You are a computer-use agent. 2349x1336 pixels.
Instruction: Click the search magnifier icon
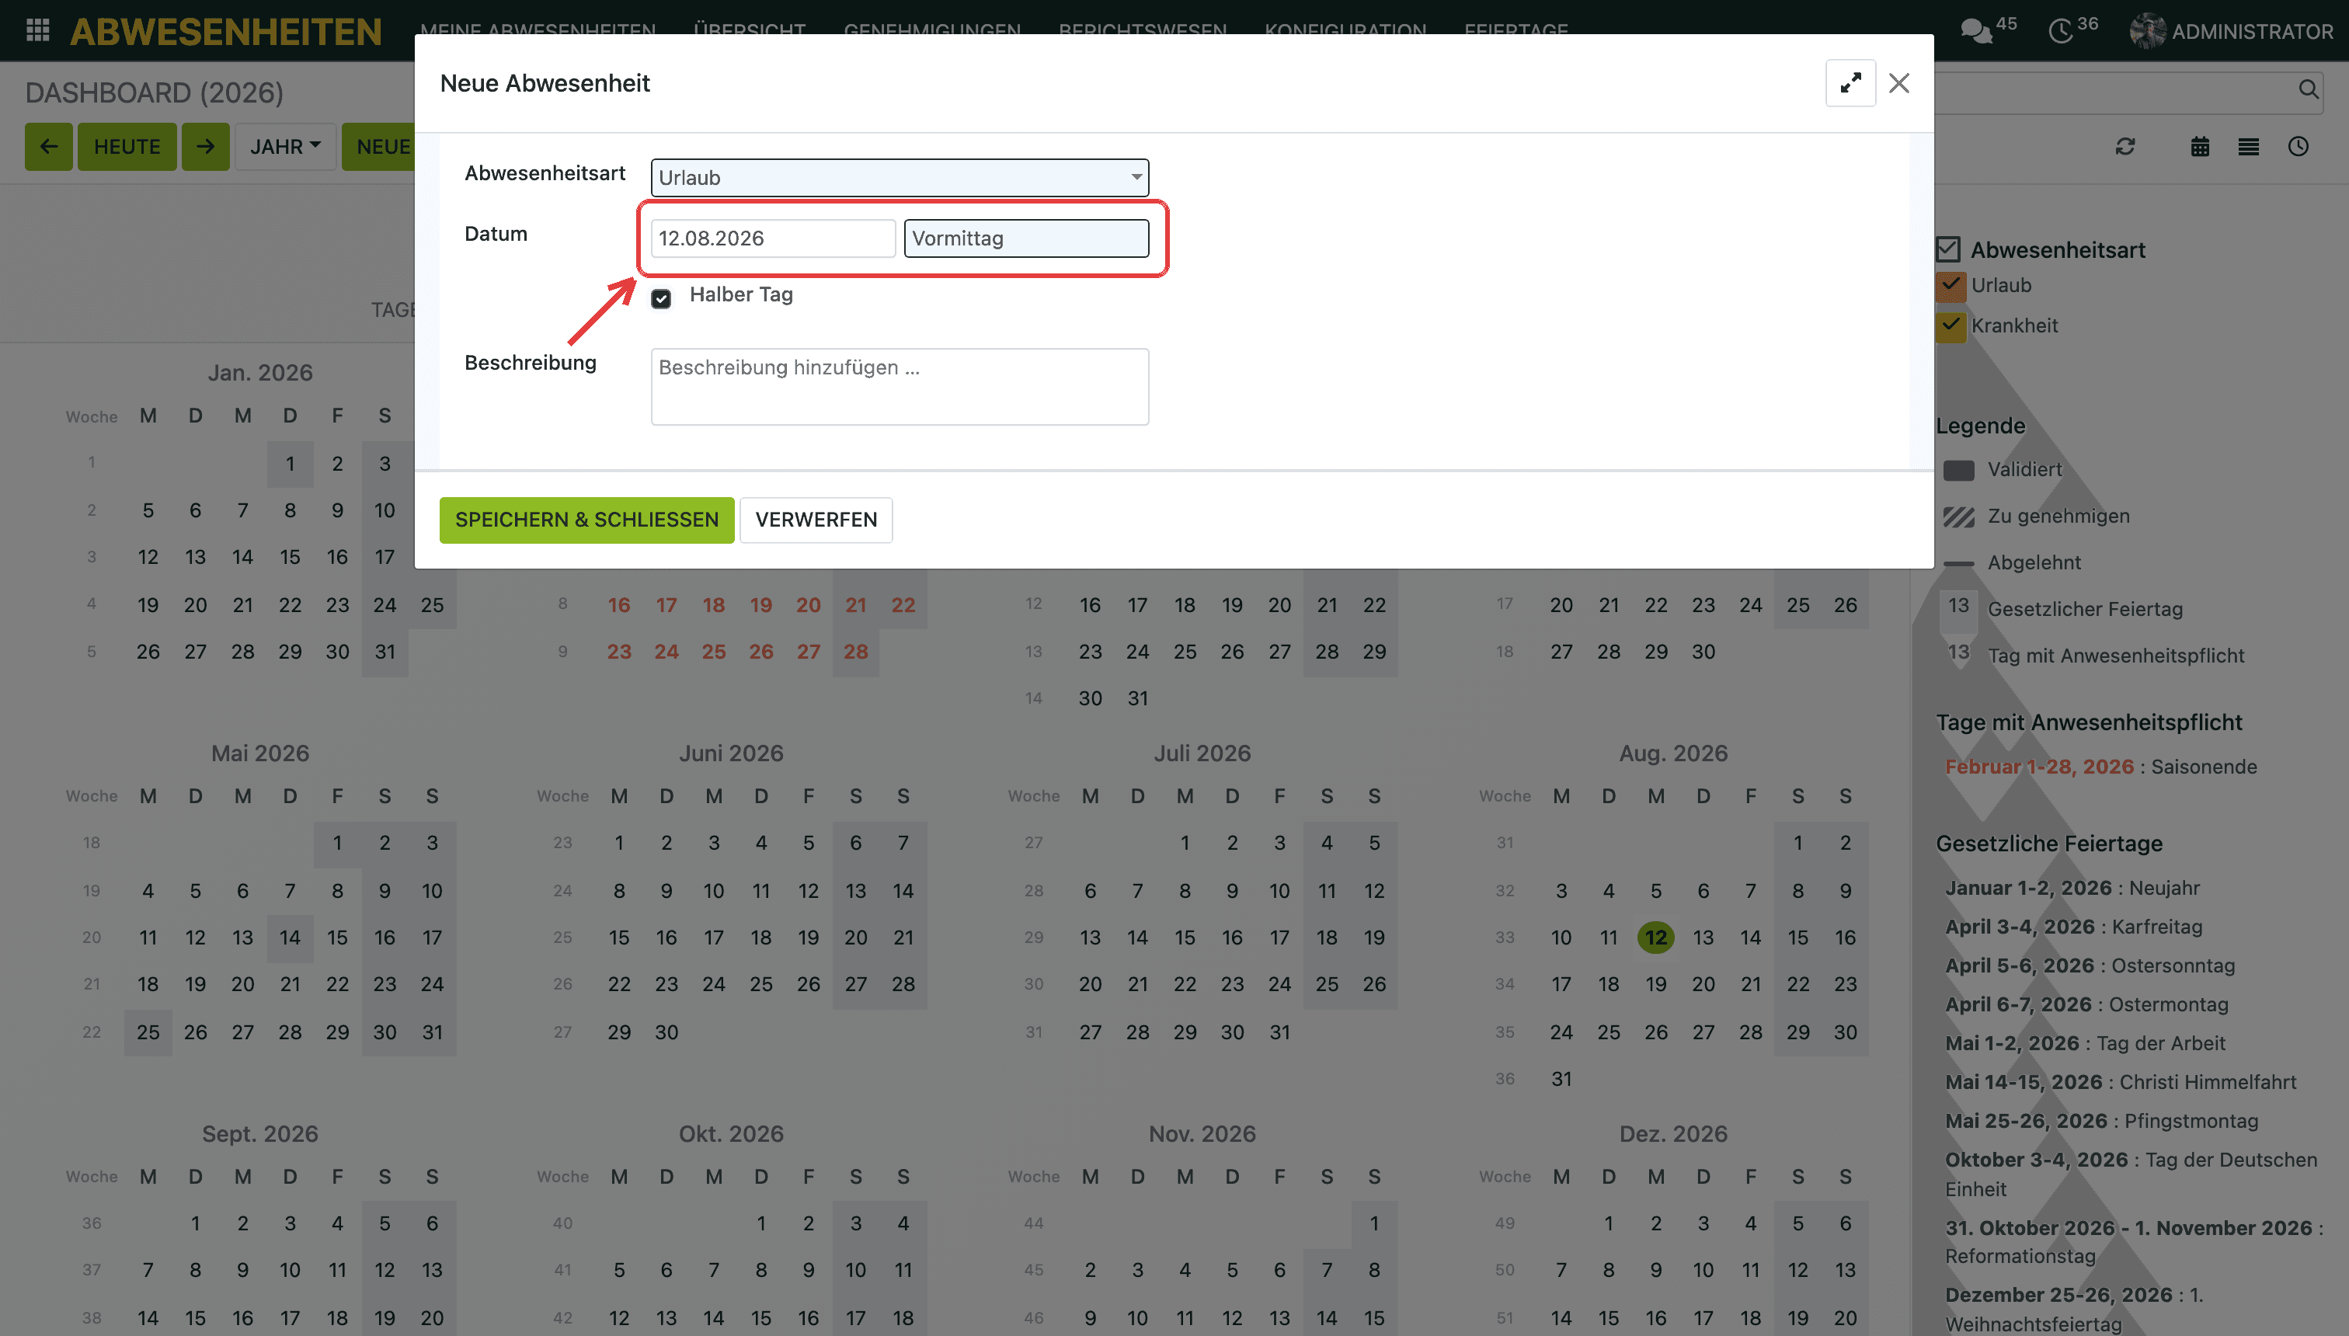click(x=2309, y=89)
